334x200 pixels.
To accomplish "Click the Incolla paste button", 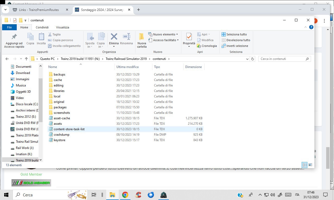I will [41, 39].
